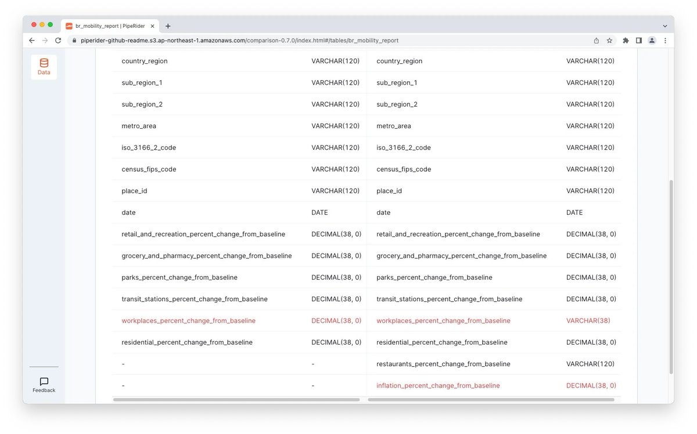This screenshot has width=697, height=434.
Task: Toggle the browser side panel icon
Action: [x=639, y=41]
